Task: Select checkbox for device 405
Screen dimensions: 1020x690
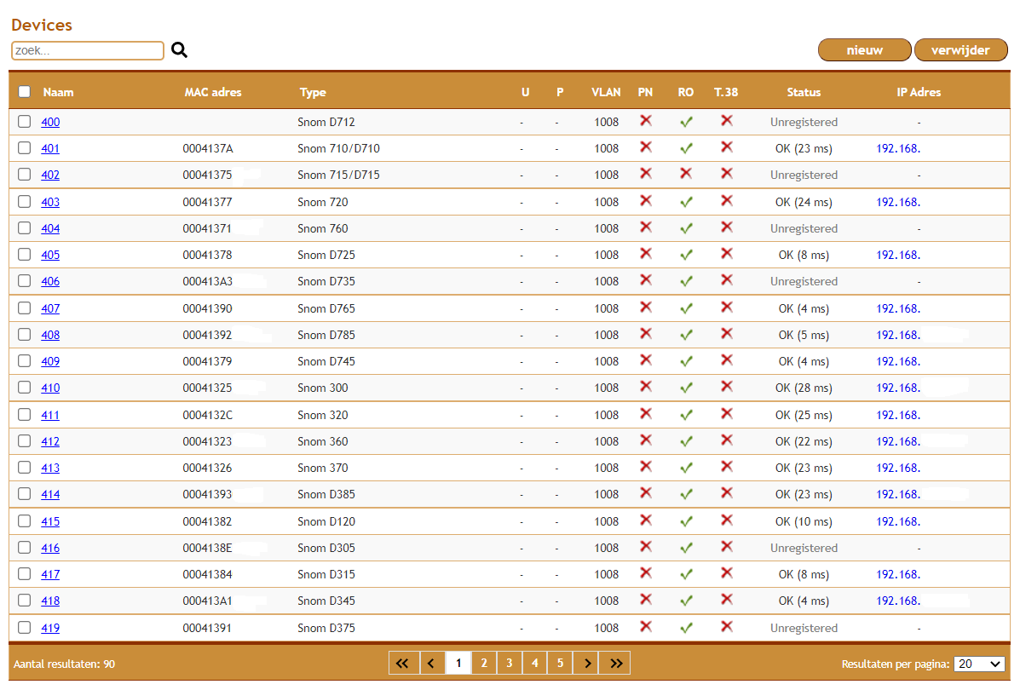Action: point(24,255)
